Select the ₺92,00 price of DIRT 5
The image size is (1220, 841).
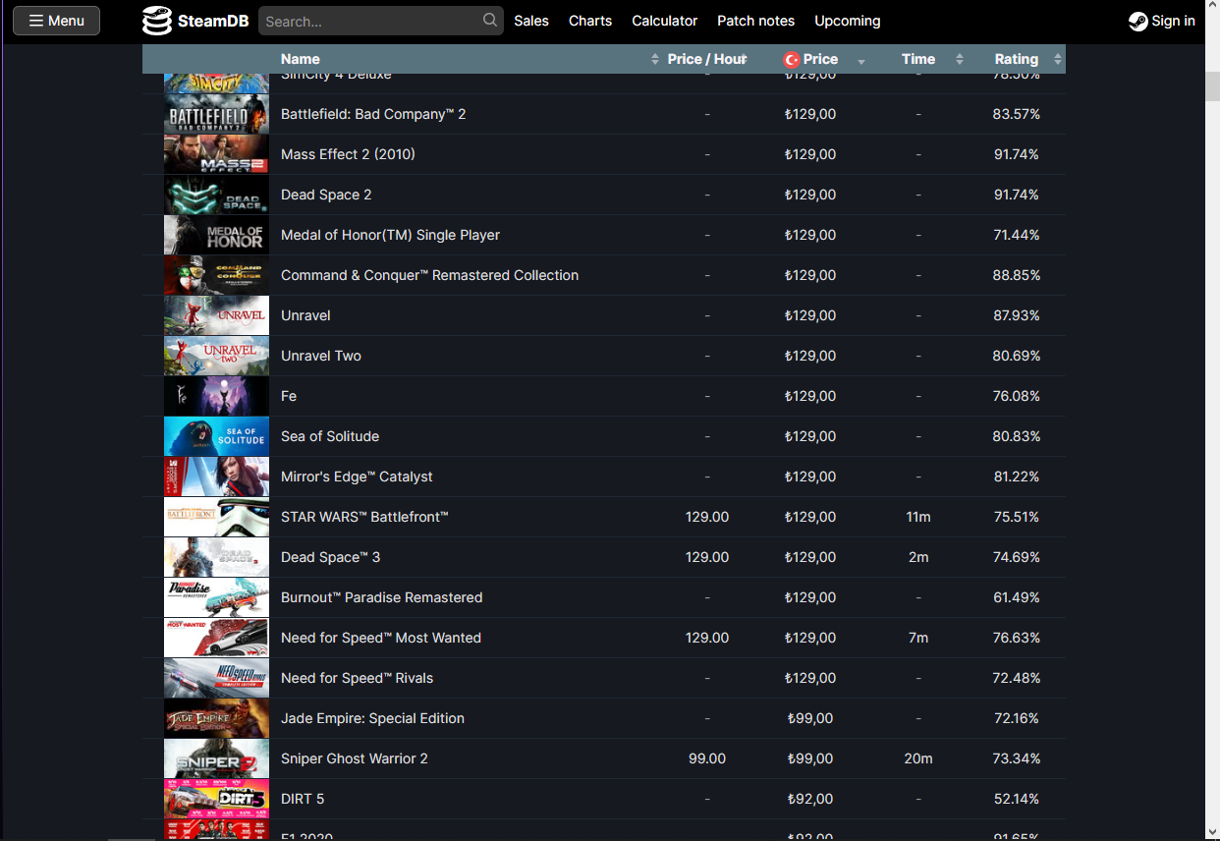pyautogui.click(x=810, y=799)
